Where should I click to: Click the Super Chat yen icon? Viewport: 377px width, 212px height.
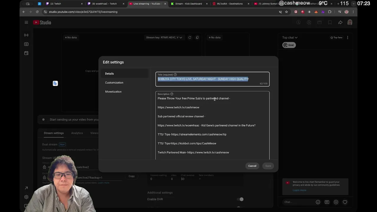pos(327,202)
